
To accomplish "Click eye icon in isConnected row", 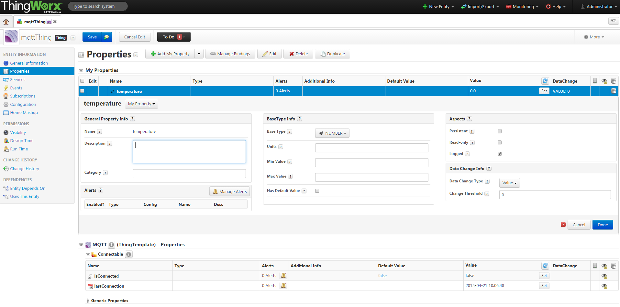I will [604, 276].
